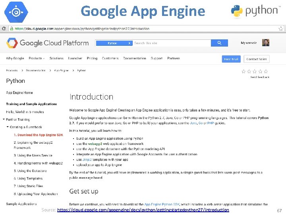Bookmark page with the star icon
The height and width of the screenshot is (215, 286).
click(280, 29)
